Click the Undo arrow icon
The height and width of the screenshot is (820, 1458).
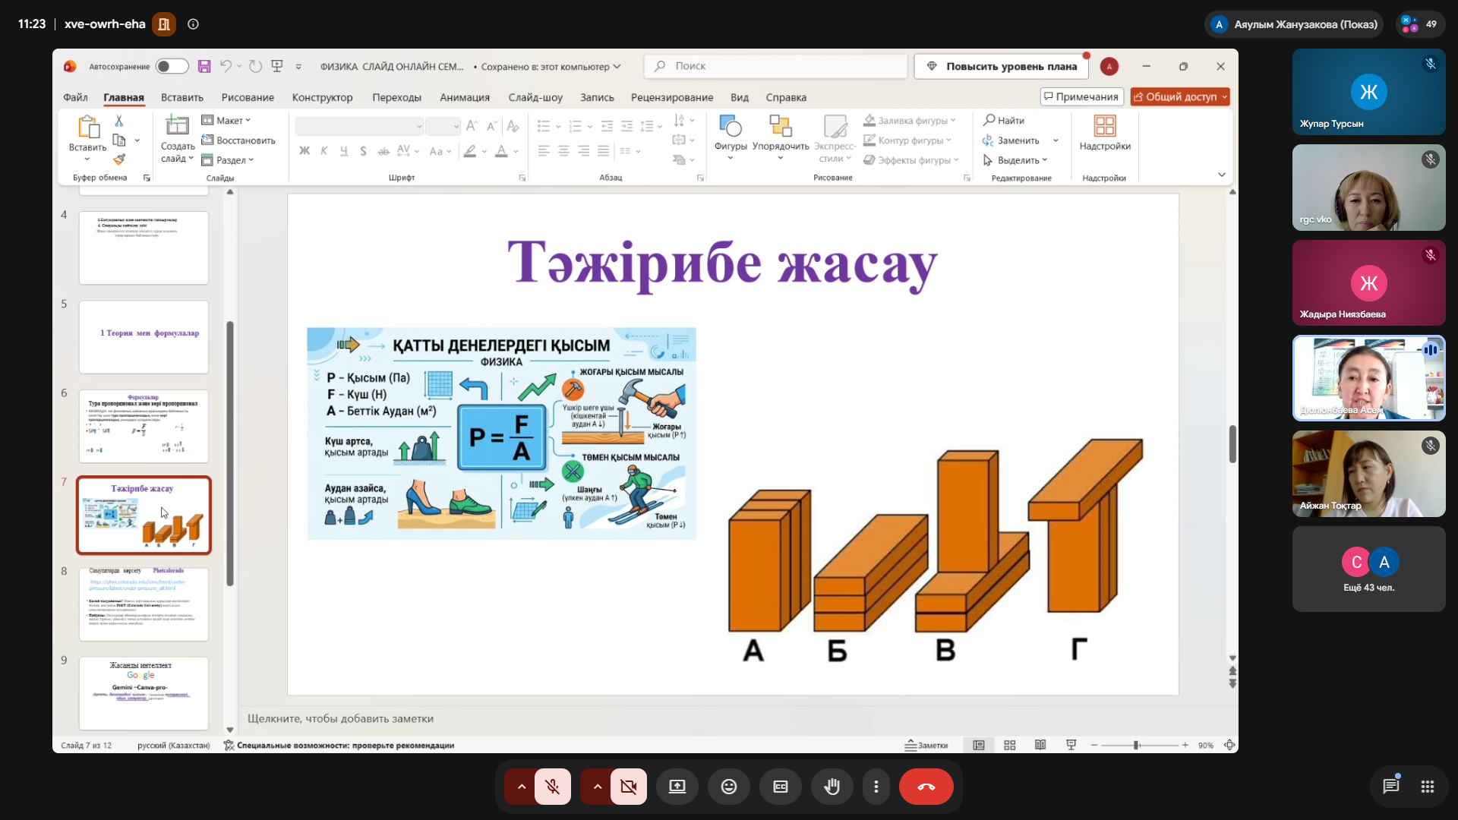point(226,67)
